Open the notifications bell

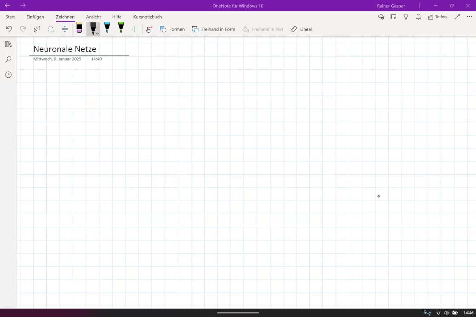point(419,17)
